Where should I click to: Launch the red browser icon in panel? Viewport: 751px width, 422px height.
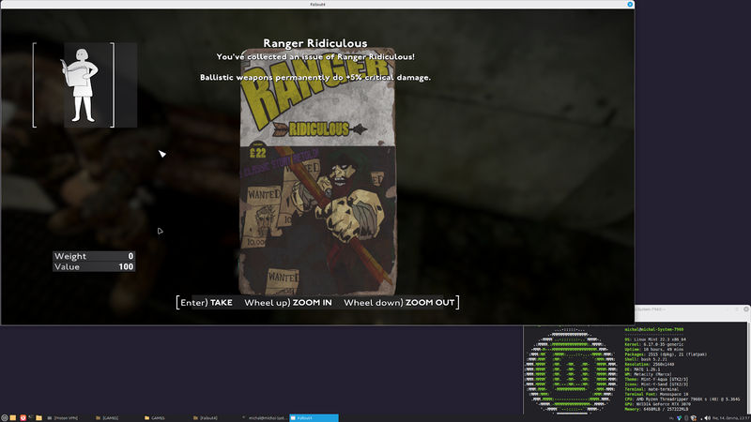(23, 417)
